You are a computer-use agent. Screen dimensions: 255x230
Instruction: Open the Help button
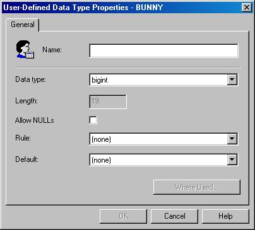pos(225,216)
